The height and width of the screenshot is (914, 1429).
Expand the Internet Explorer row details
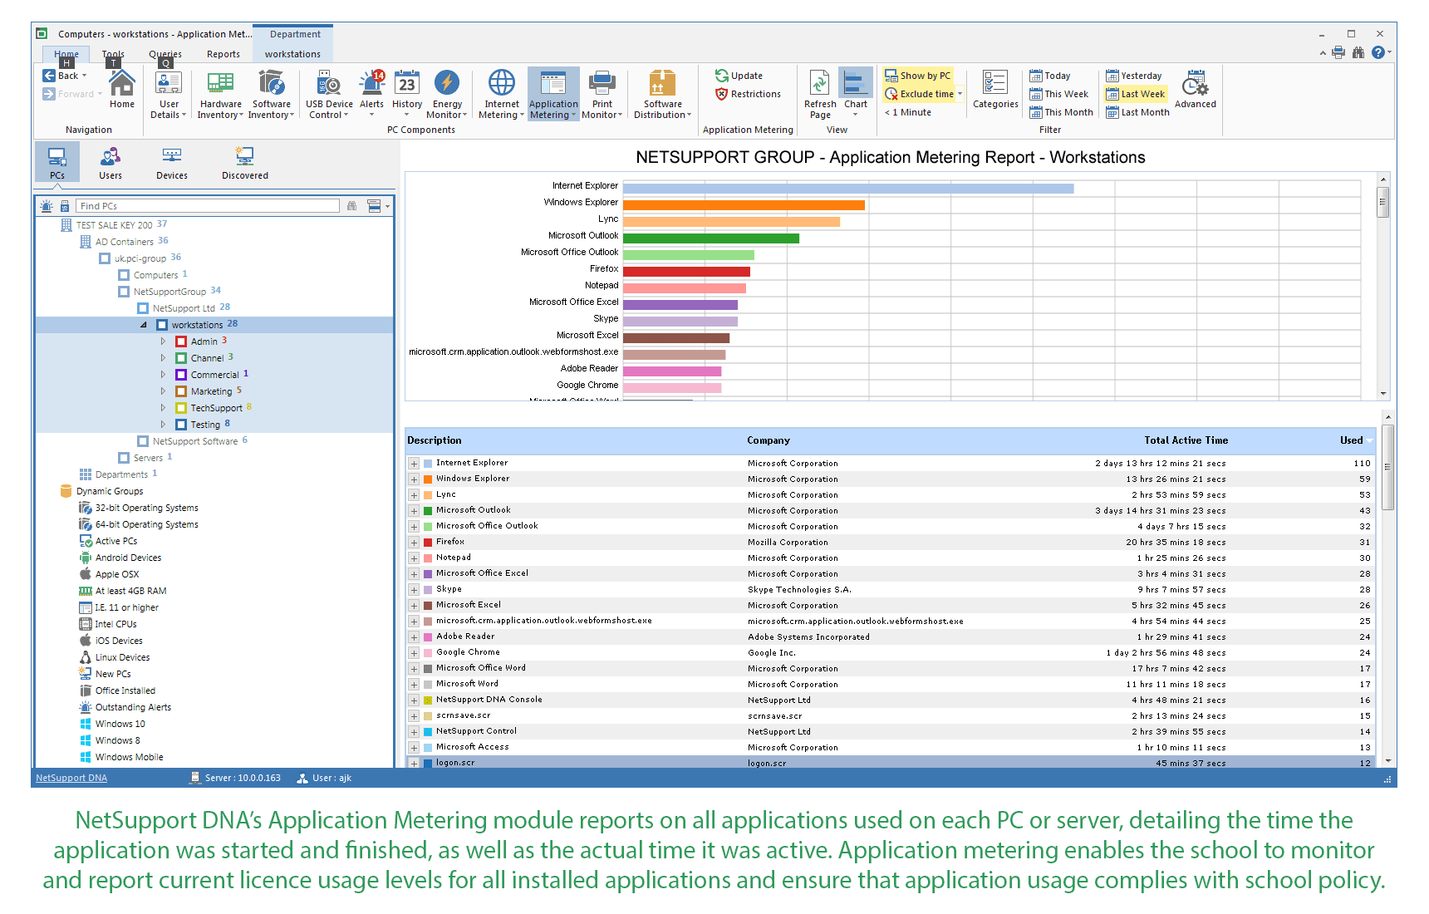pyautogui.click(x=413, y=464)
